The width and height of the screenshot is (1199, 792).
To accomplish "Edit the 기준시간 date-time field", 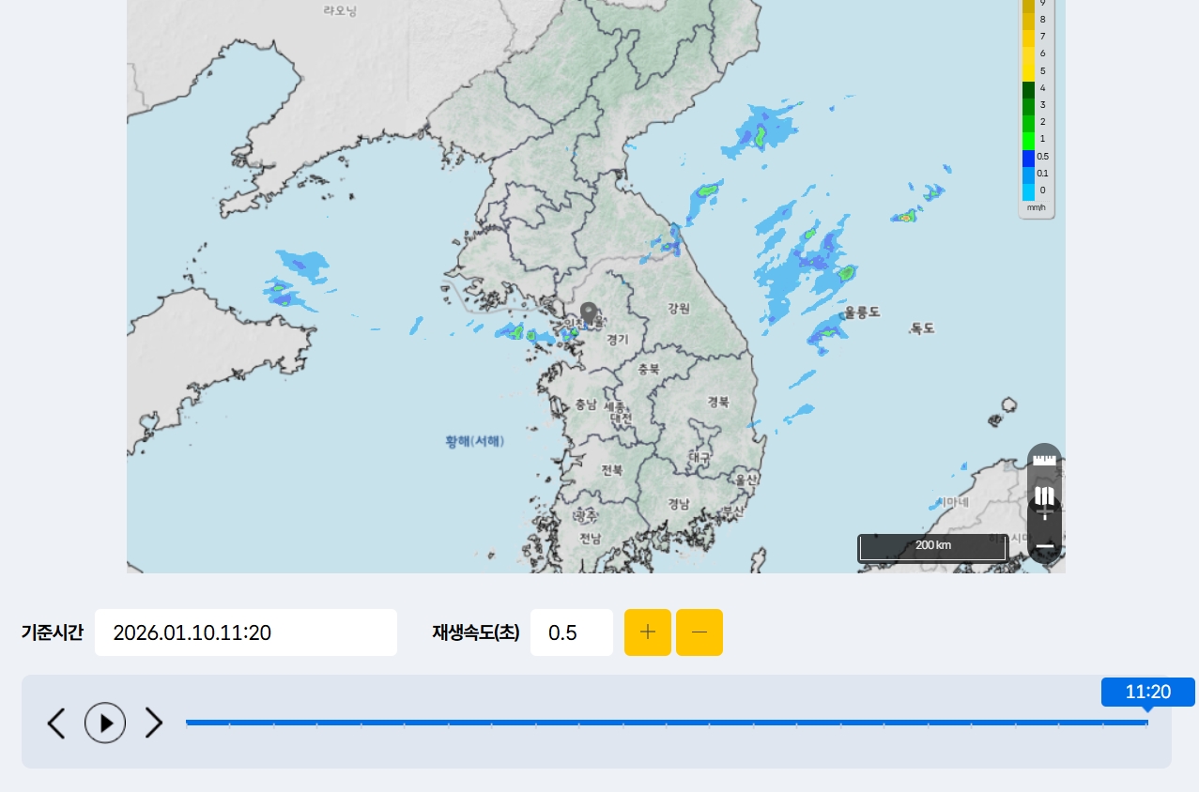I will click(246, 632).
